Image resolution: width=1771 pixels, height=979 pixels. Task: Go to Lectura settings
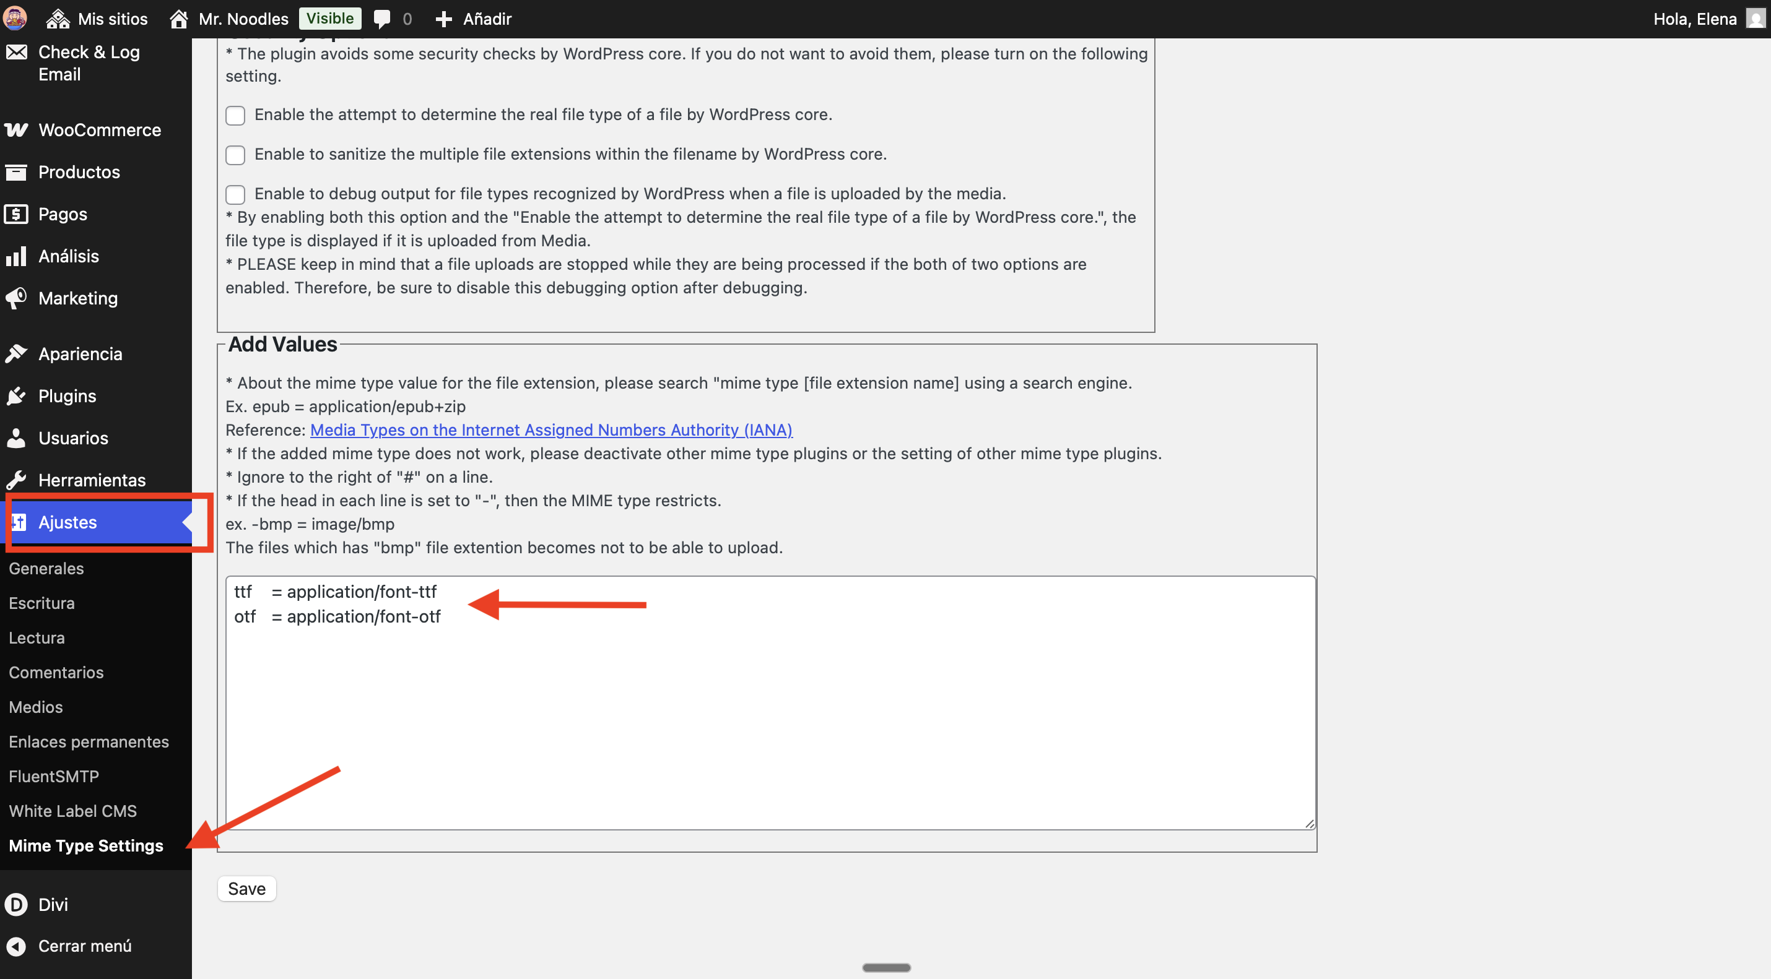point(37,637)
